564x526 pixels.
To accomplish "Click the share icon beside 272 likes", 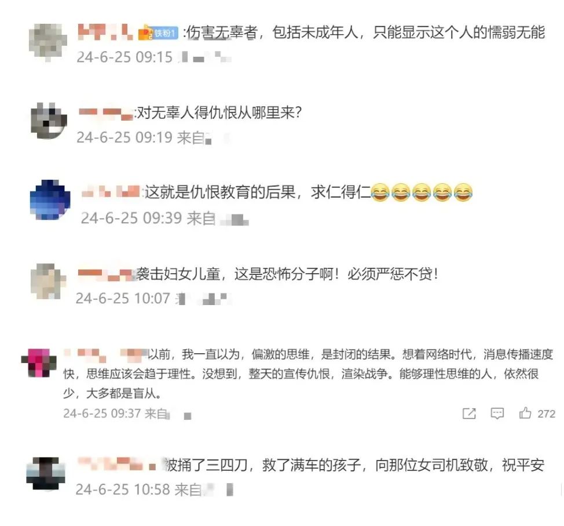I will 469,413.
